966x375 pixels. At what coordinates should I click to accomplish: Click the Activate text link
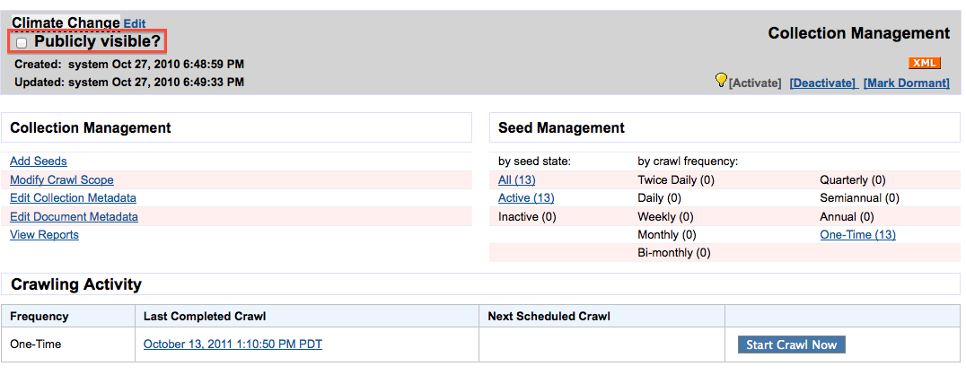click(755, 83)
